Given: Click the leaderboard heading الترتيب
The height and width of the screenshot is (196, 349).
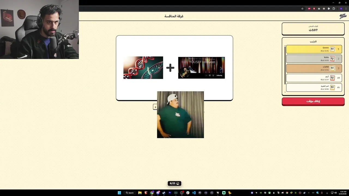Looking at the screenshot, I should [313, 42].
